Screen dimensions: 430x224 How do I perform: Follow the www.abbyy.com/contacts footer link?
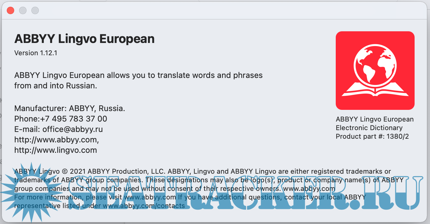click(144, 206)
